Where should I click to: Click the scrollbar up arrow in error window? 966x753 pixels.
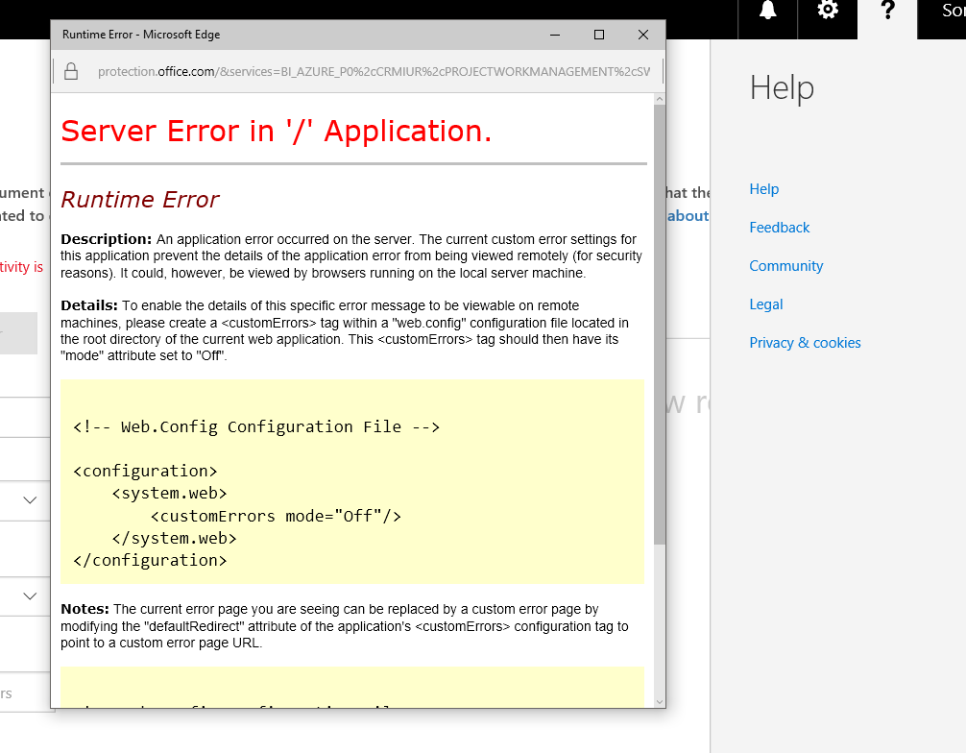tap(660, 99)
